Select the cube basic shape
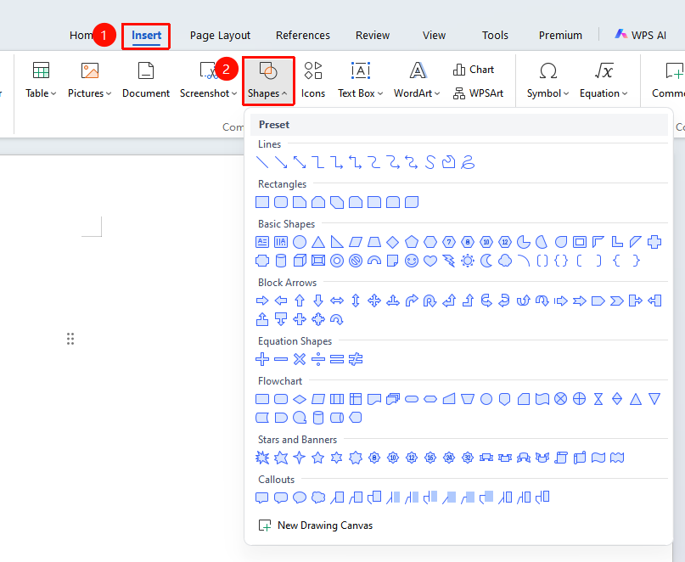 click(300, 261)
